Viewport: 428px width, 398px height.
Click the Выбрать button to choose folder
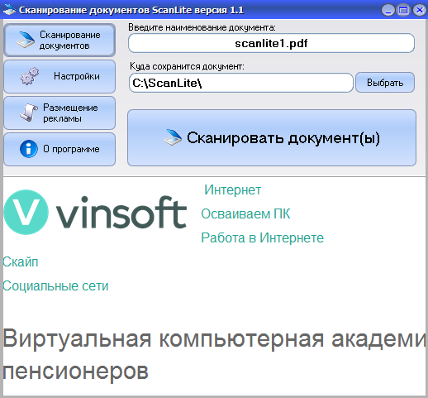coord(385,83)
